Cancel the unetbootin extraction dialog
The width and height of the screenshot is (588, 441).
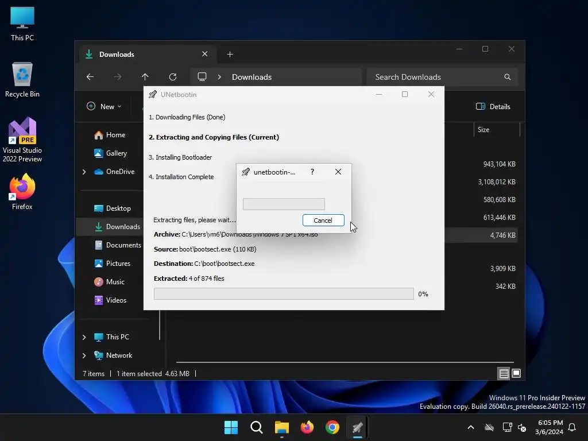click(323, 220)
